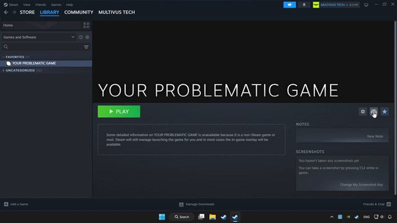Click the library search field
The width and height of the screenshot is (397, 223).
click(x=42, y=47)
